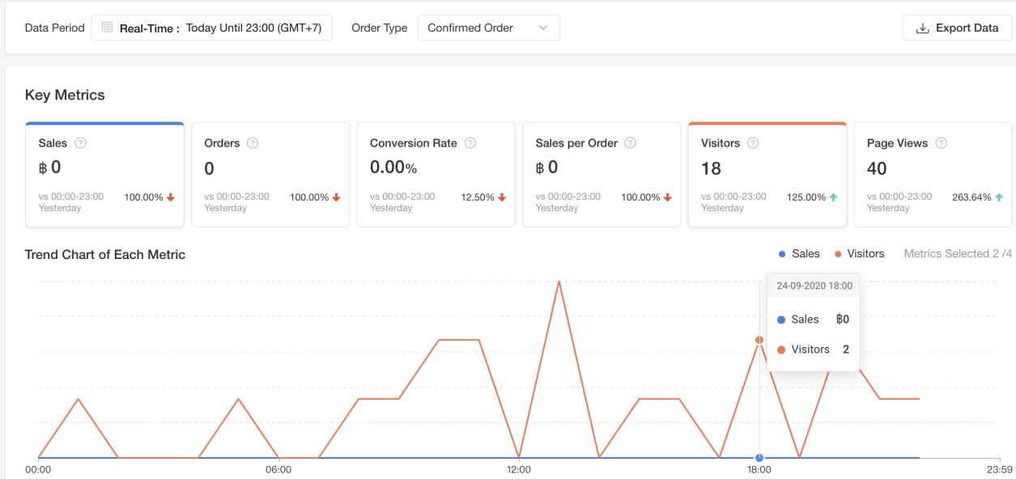The height and width of the screenshot is (479, 1016).
Task: Enable the Orders metric card
Action: (270, 175)
